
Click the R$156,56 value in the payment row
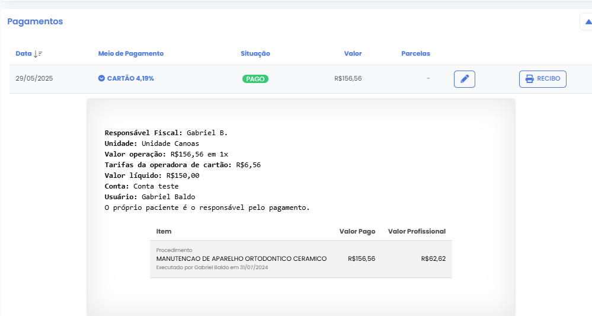pos(348,78)
